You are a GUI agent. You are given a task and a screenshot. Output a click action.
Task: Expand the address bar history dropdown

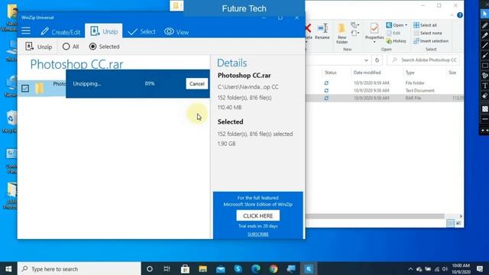(x=366, y=60)
